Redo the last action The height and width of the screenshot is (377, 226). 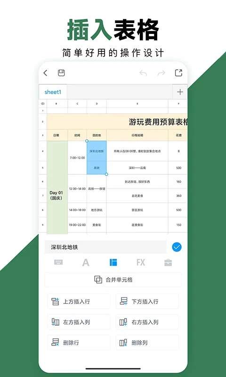click(x=161, y=73)
